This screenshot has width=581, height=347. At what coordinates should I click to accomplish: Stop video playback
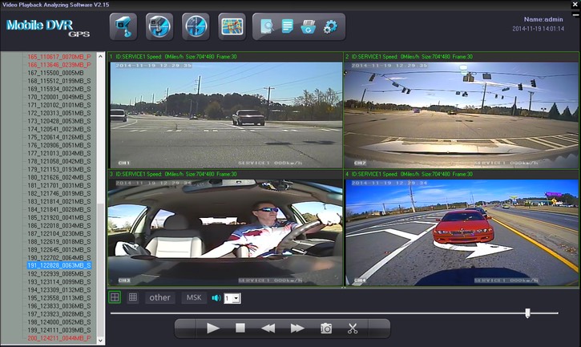[x=240, y=329]
